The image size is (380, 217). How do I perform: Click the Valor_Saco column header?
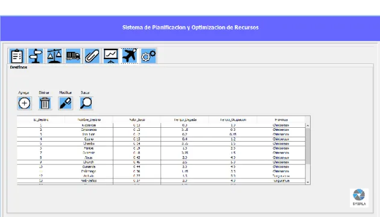pyautogui.click(x=137, y=119)
